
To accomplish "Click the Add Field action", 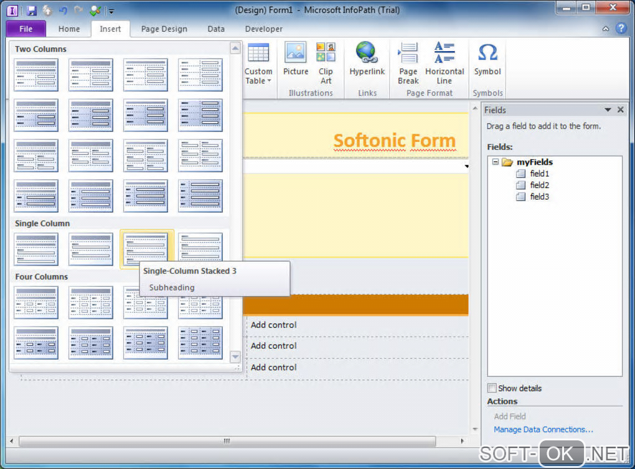I will click(509, 416).
